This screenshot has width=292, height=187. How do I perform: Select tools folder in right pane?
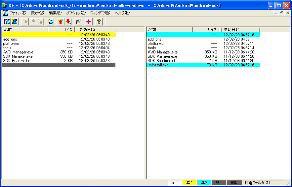203,48
